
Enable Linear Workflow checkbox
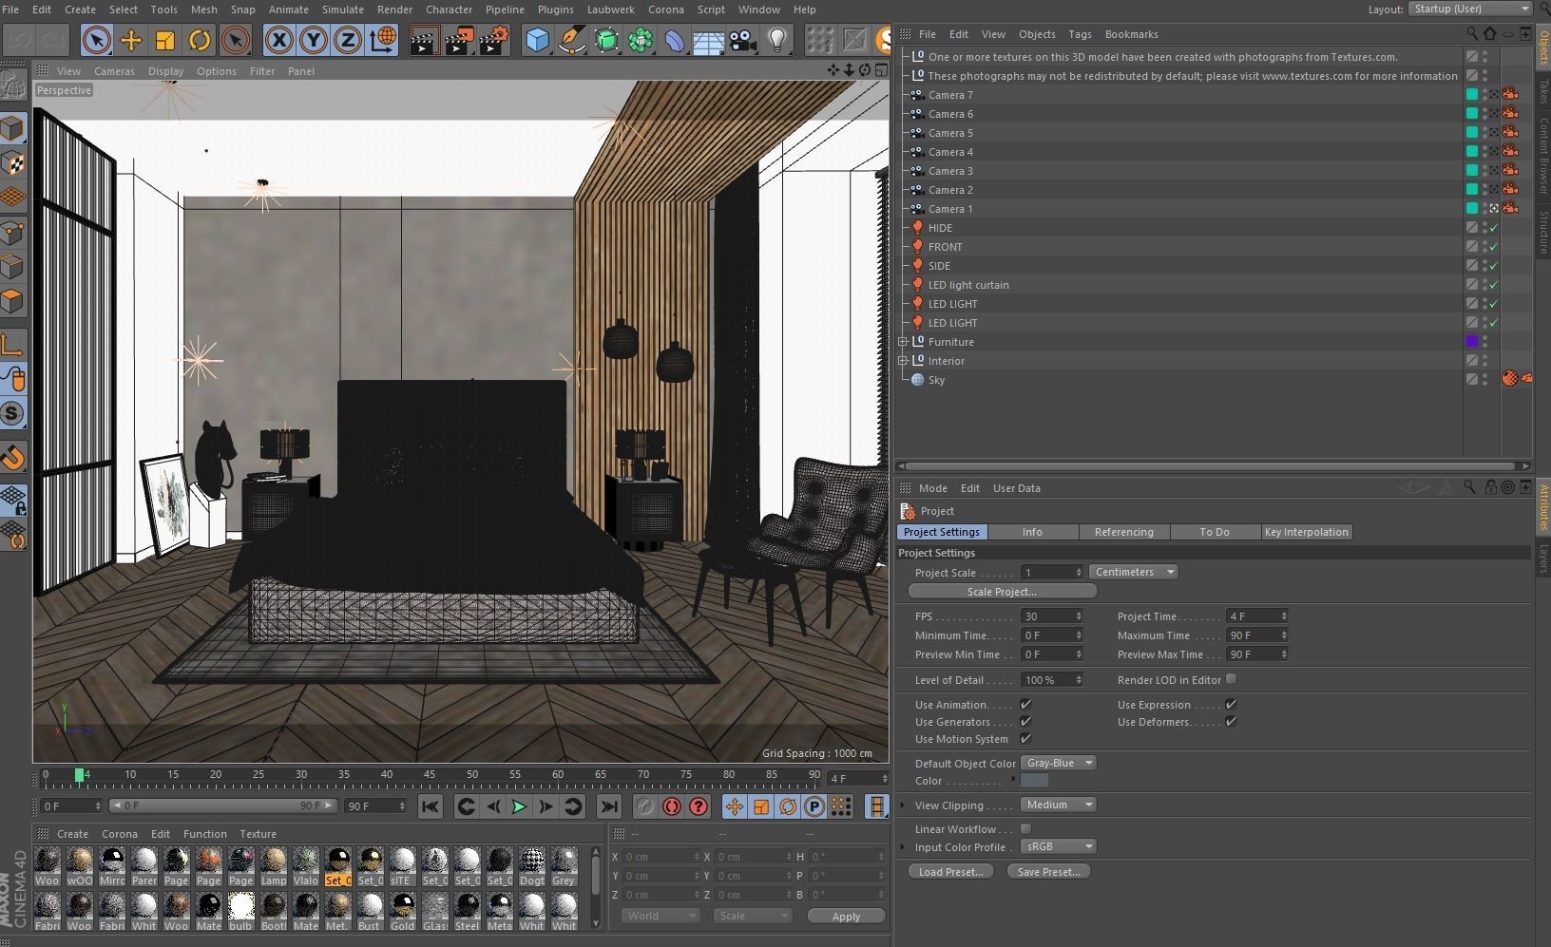(1025, 829)
